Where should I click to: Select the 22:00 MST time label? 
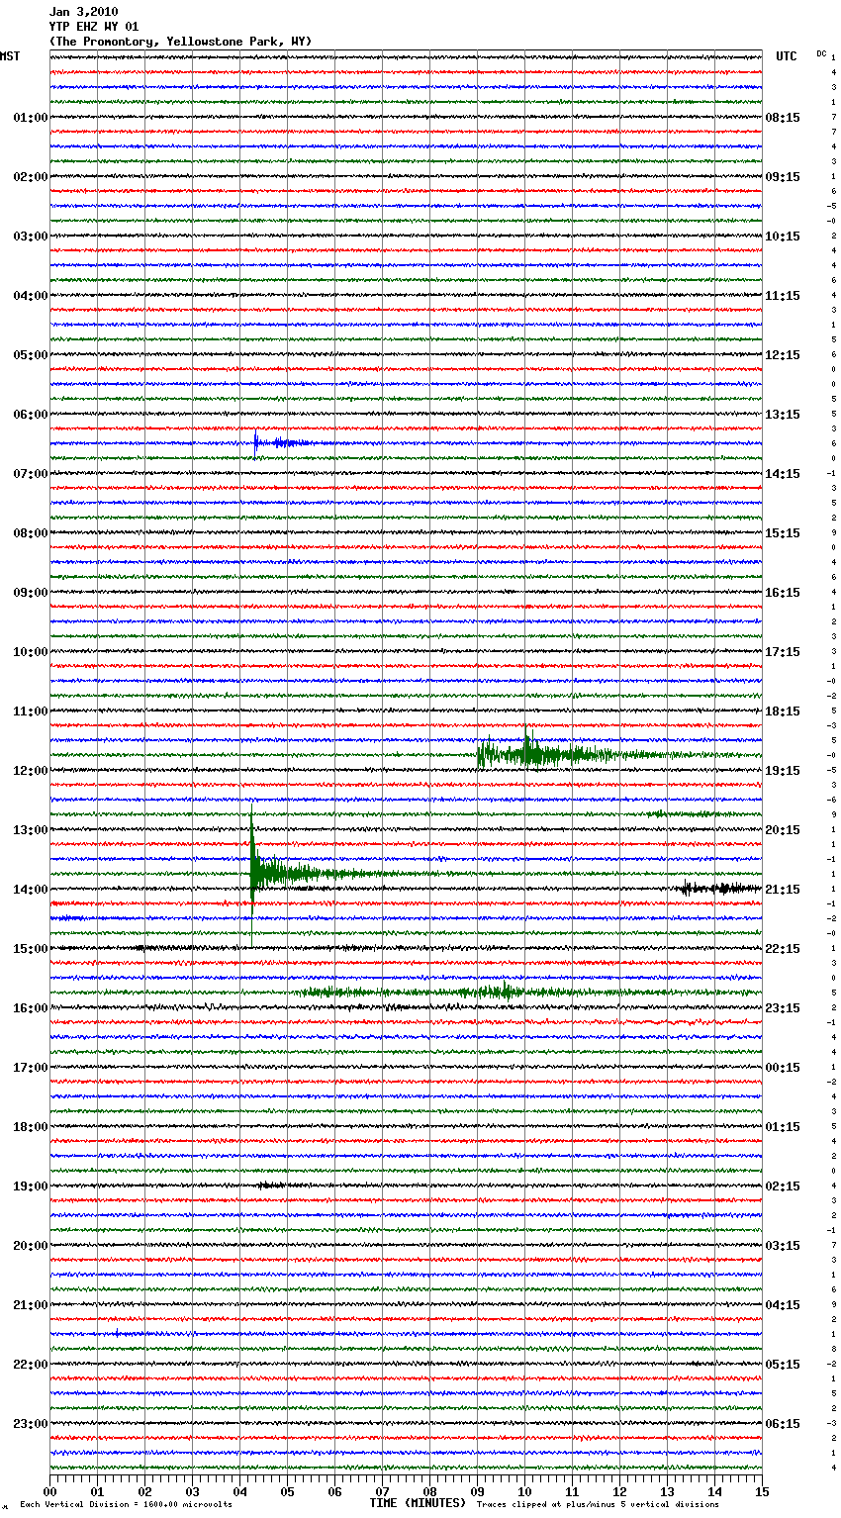pyautogui.click(x=31, y=1365)
